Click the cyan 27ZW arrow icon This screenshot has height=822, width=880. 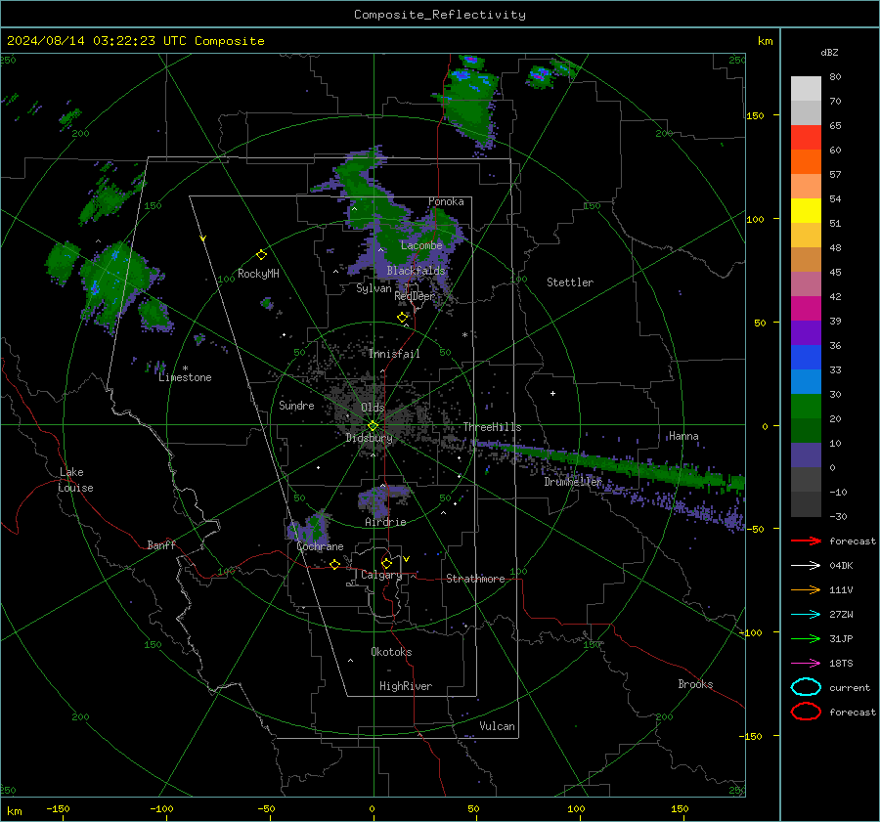806,615
